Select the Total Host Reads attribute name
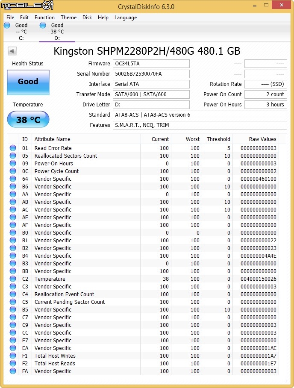Viewport: 294px width, 388px height. pyautogui.click(x=55, y=363)
